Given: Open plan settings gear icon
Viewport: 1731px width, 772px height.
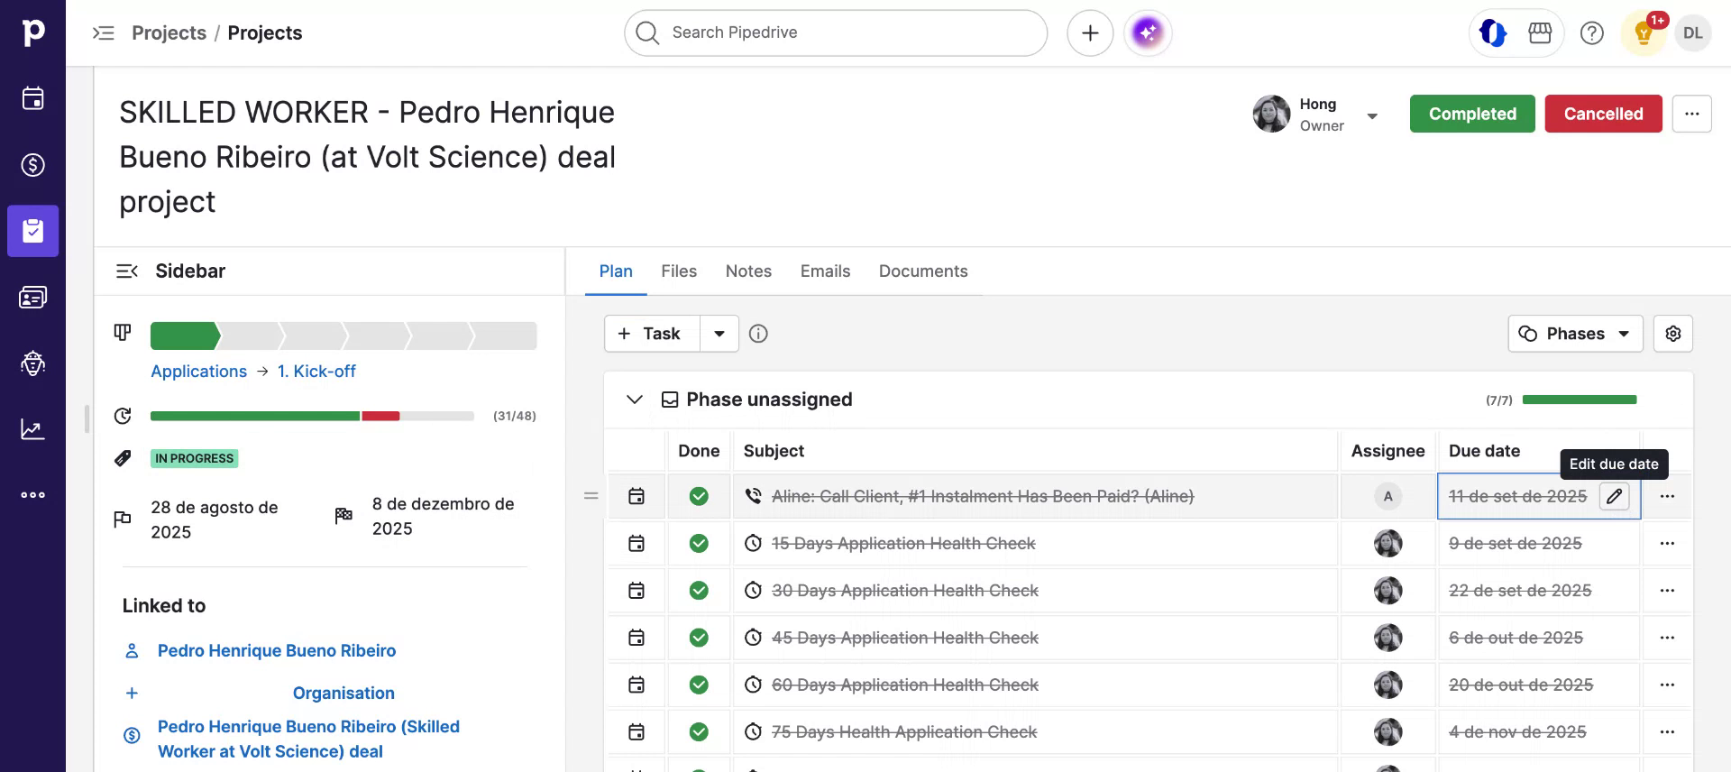Looking at the screenshot, I should pos(1673,334).
